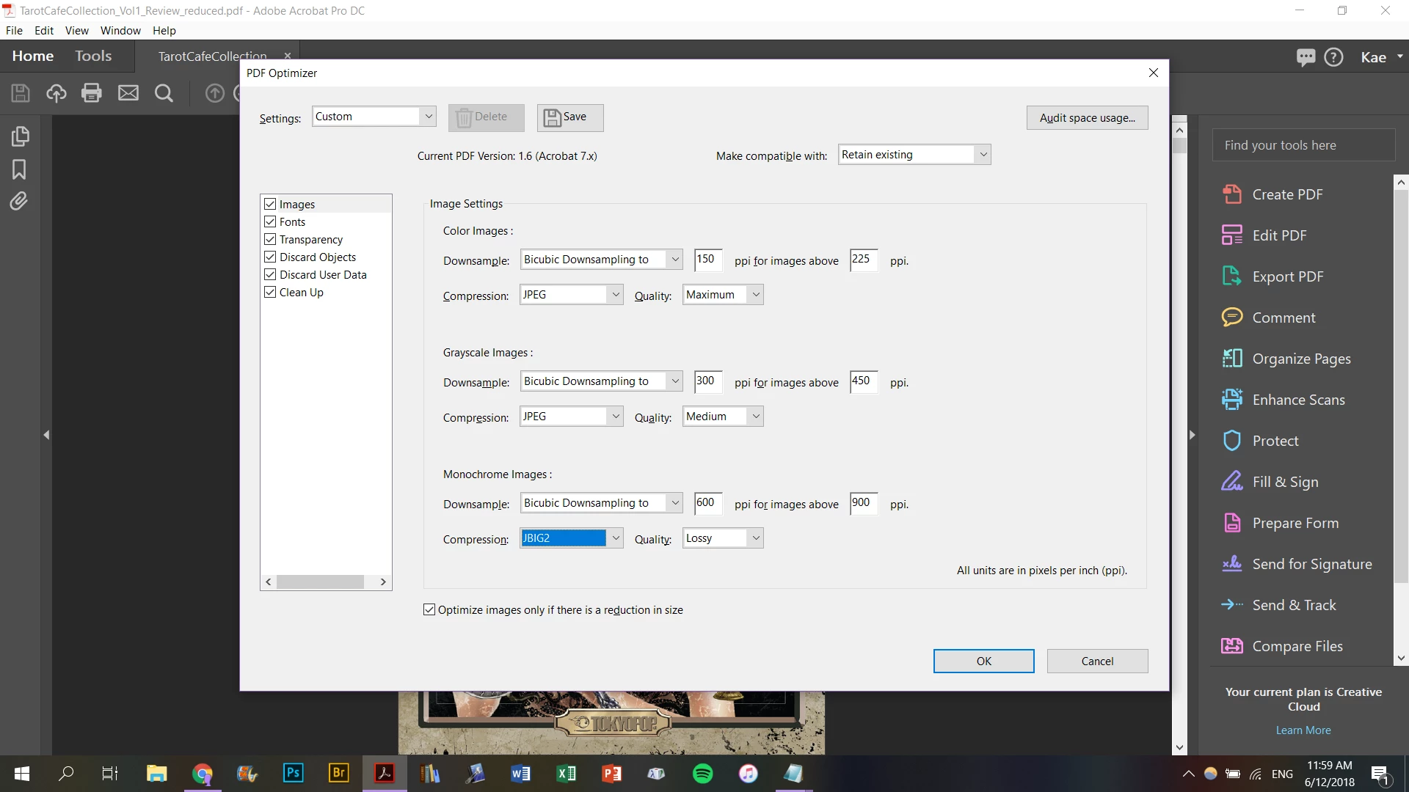Click the Audit space usage button
The image size is (1409, 792).
[x=1087, y=118]
